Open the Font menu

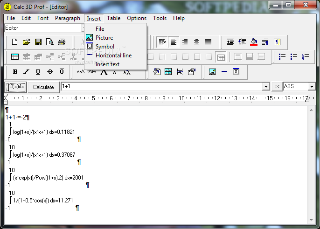43,18
